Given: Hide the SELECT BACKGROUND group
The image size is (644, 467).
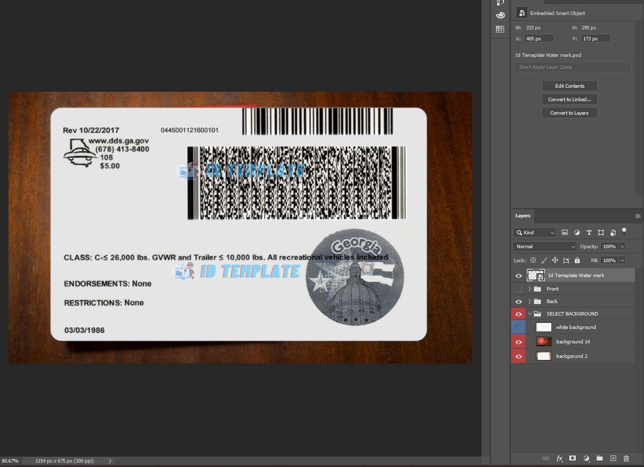Looking at the screenshot, I should (518, 314).
